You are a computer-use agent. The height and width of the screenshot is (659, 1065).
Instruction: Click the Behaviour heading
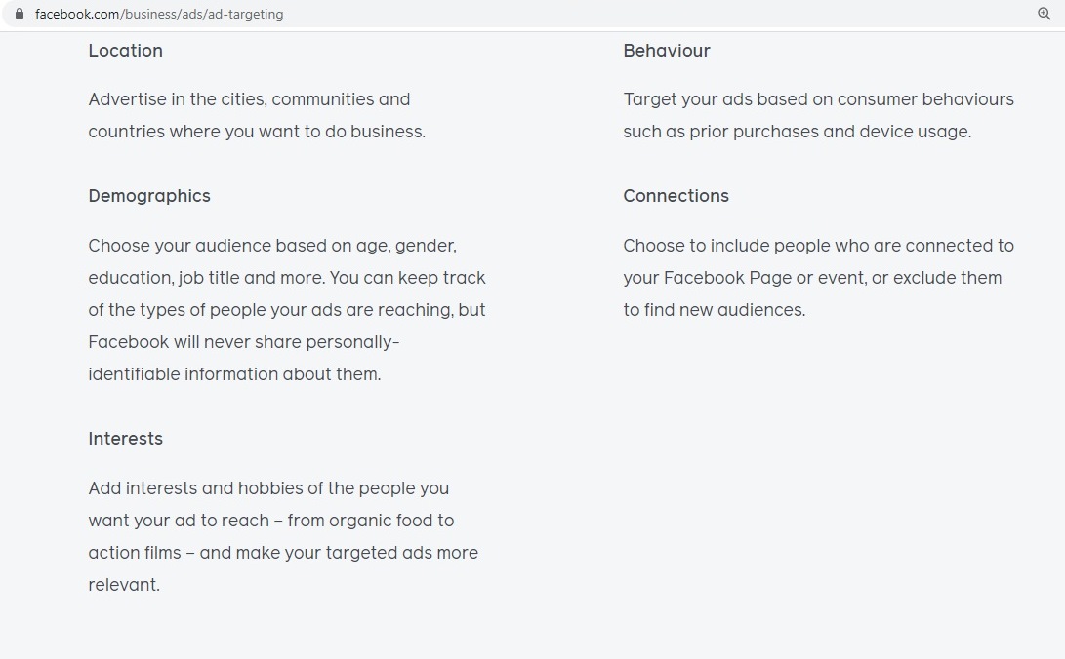667,51
